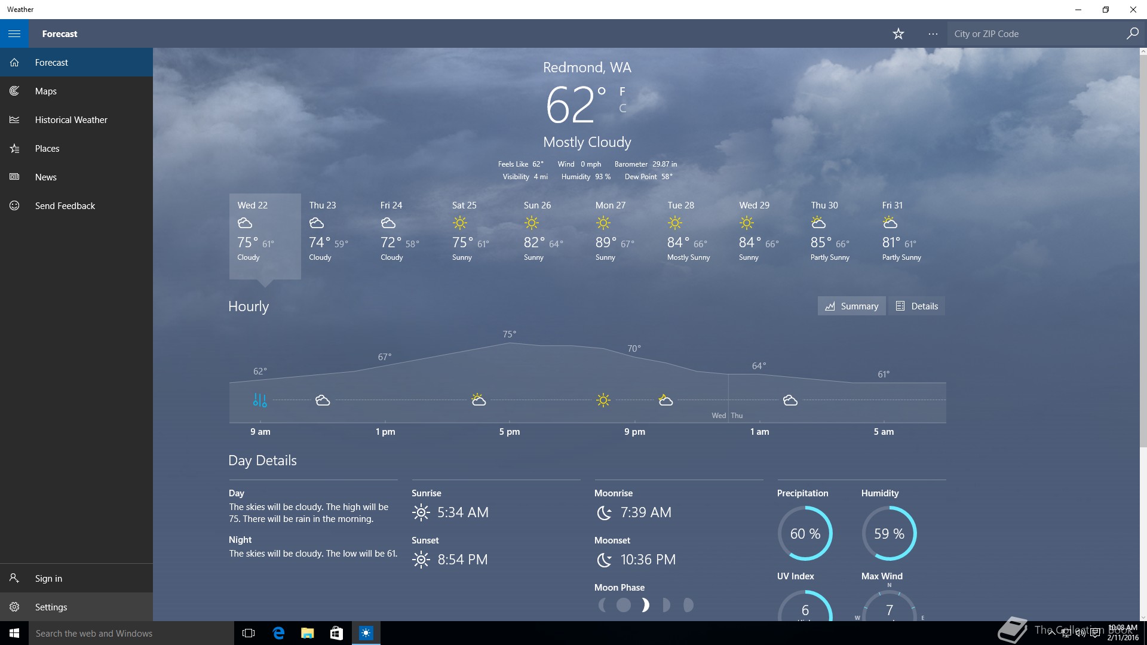Select Fahrenheit temperature unit
1147x645 pixels.
point(622,91)
